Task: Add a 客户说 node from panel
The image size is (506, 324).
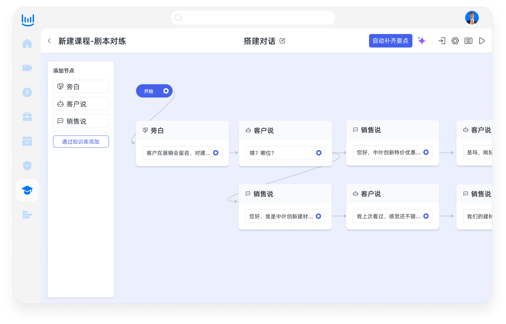Action: click(x=81, y=104)
